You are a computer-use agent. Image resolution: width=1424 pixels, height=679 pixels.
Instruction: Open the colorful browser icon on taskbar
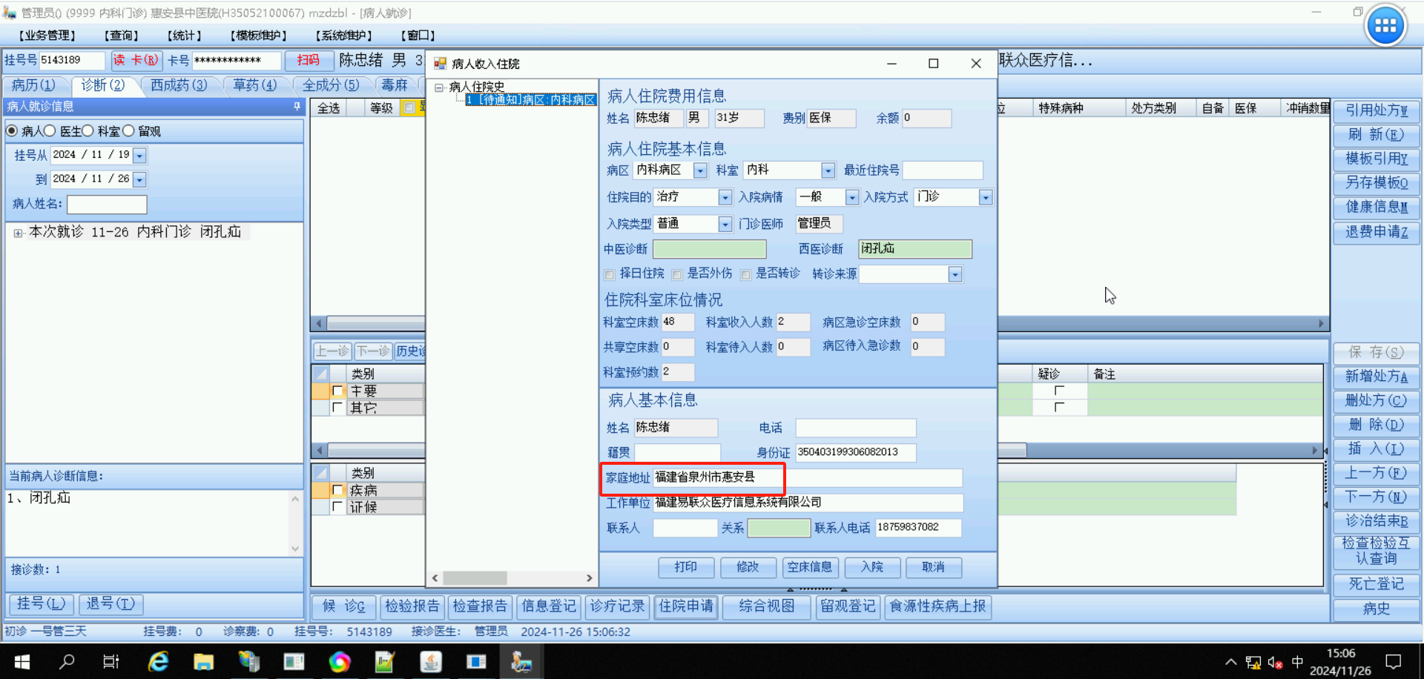click(340, 661)
